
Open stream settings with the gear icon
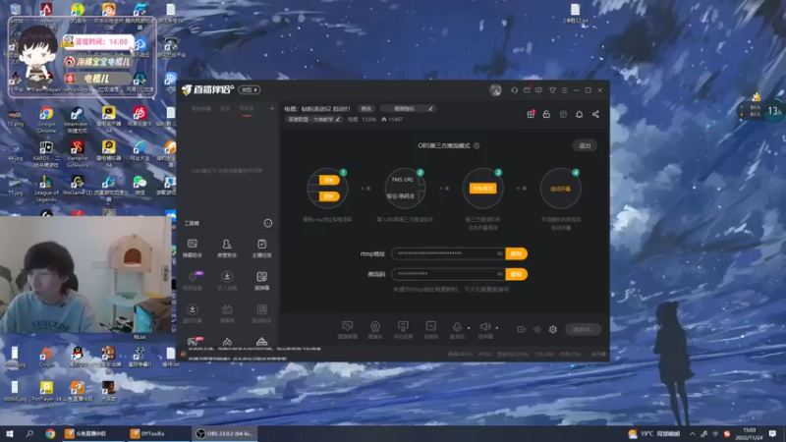point(553,329)
